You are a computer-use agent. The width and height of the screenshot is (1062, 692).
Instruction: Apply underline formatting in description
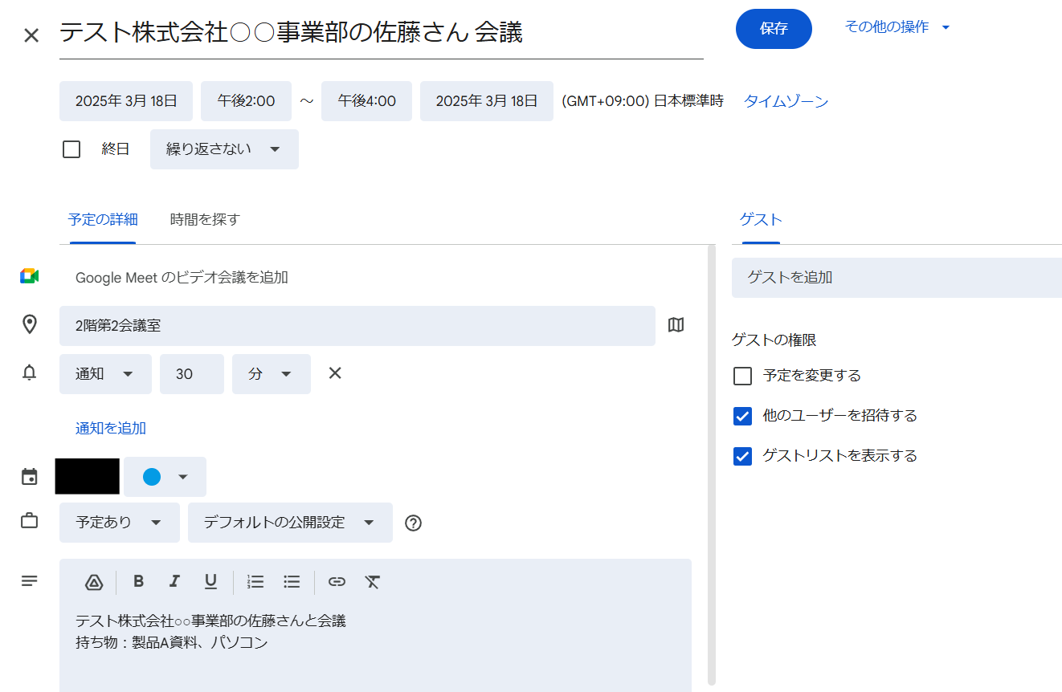(x=210, y=582)
